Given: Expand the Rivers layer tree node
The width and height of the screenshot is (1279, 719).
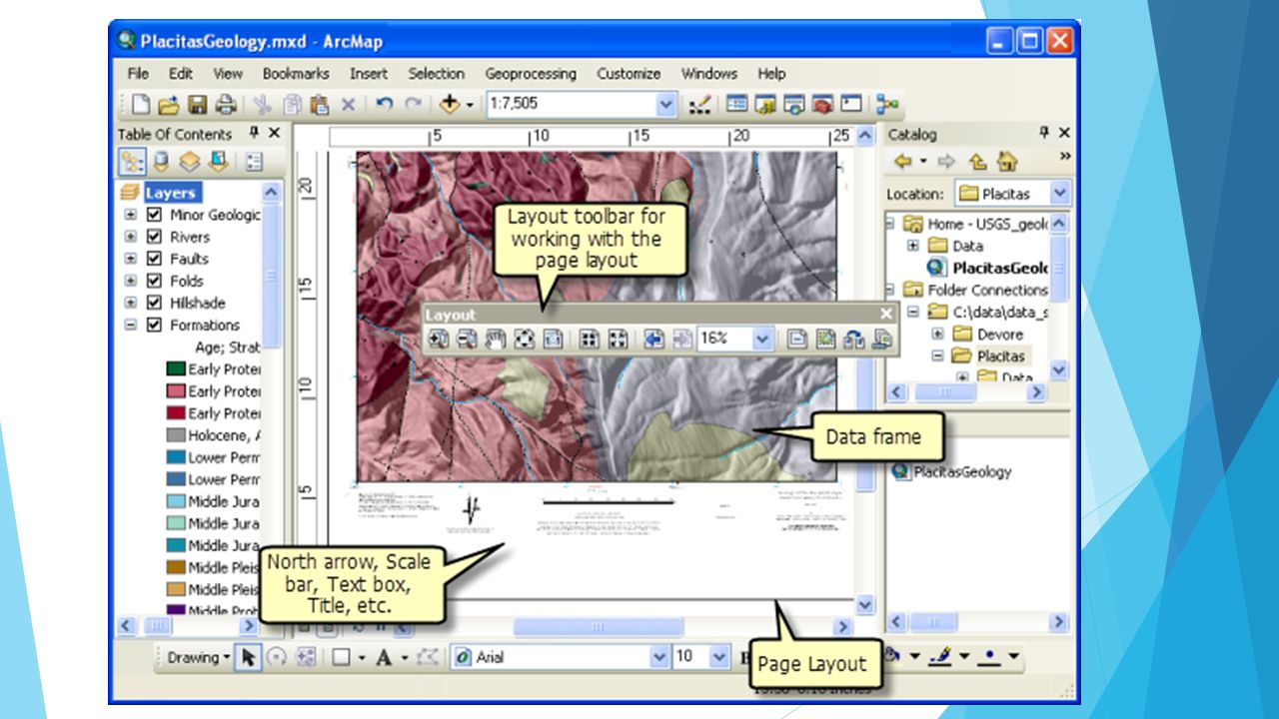Looking at the screenshot, I should [x=130, y=237].
